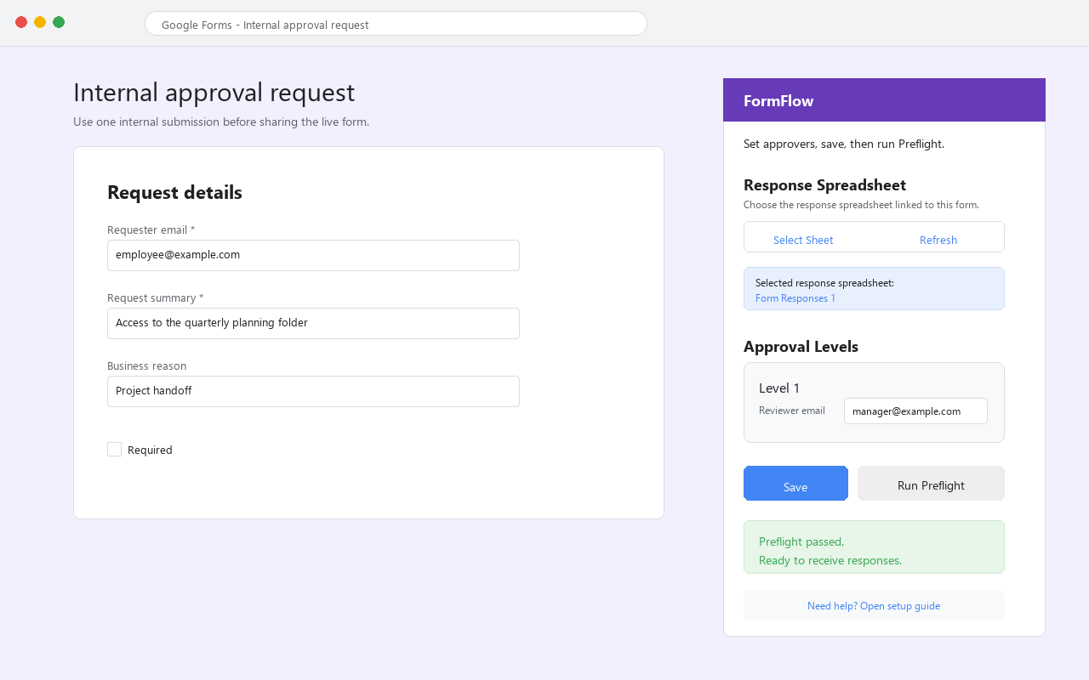Open the setup guide help link
Viewport: 1089px width, 680px height.
tap(874, 606)
